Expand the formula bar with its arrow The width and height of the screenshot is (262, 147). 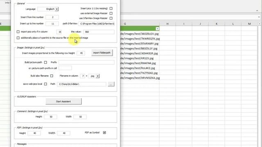pyautogui.click(x=259, y=17)
